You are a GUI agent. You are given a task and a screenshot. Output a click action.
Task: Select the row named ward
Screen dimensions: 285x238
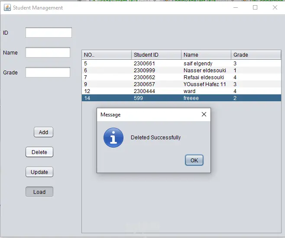pyautogui.click(x=181, y=91)
